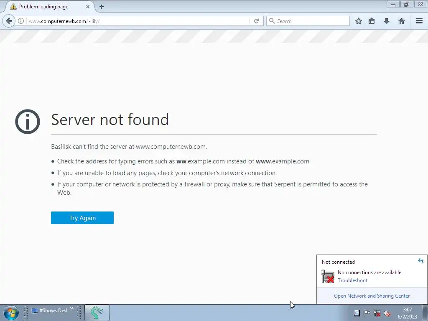The image size is (428, 321).
Task: Click the disconnected adapter icon in network popup
Action: (328, 276)
